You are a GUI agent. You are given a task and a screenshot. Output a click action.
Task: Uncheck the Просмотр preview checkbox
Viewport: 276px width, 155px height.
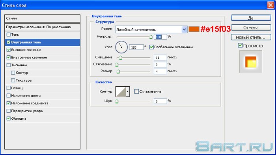click(240, 46)
